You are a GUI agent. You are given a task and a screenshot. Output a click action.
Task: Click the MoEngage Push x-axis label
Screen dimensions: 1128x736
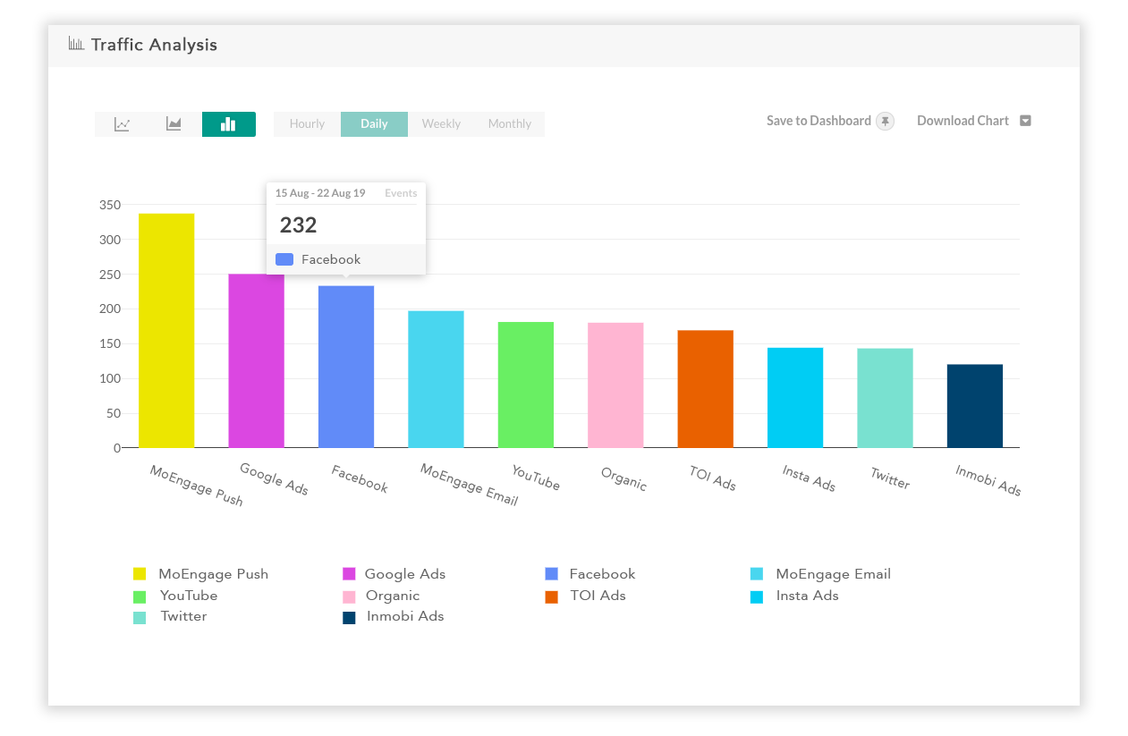(x=196, y=486)
